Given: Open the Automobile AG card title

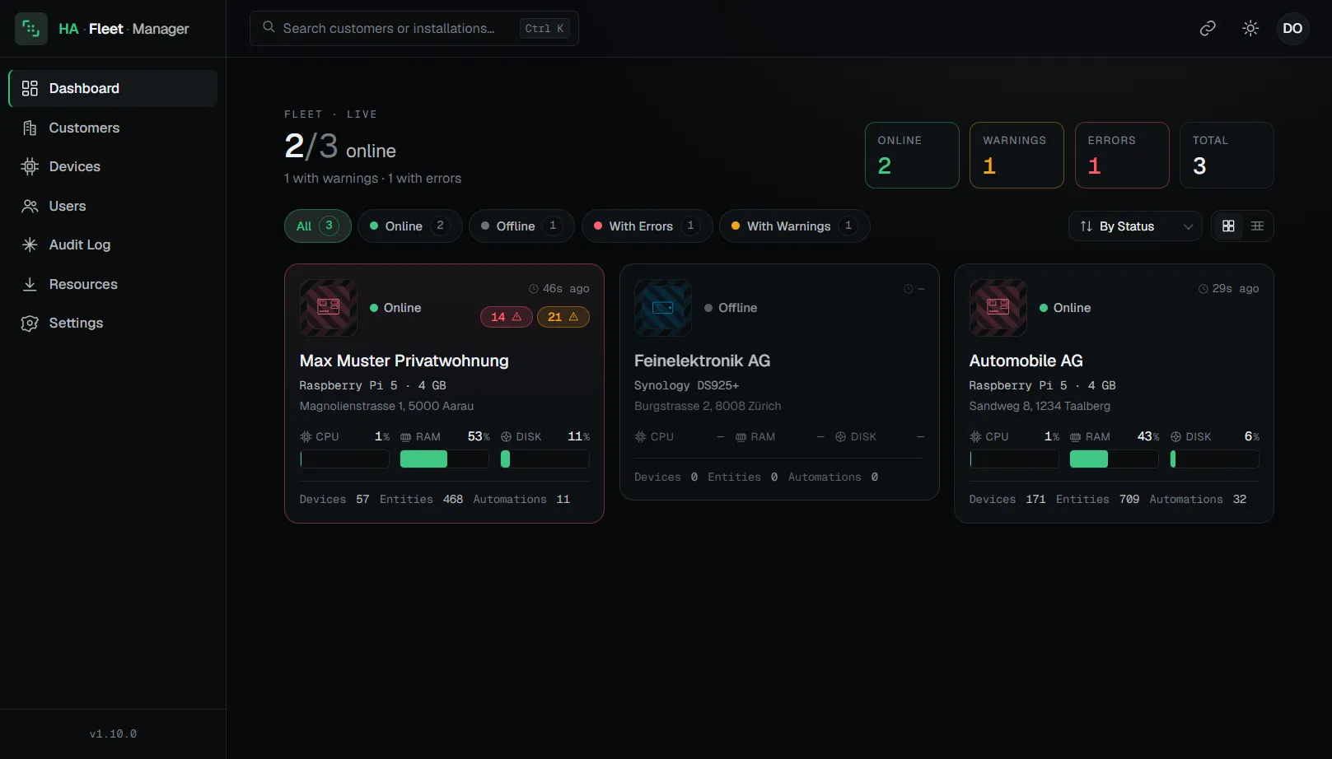Looking at the screenshot, I should pos(1026,361).
